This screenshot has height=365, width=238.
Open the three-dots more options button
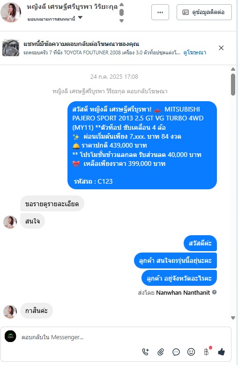click(160, 12)
